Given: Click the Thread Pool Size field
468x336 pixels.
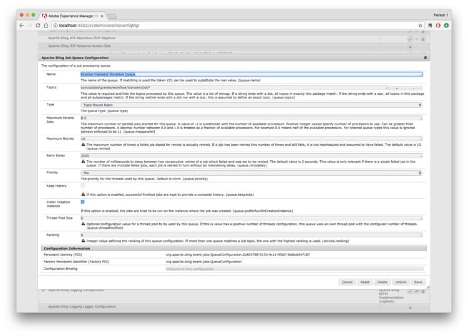Looking at the screenshot, I should pyautogui.click(x=251, y=218).
